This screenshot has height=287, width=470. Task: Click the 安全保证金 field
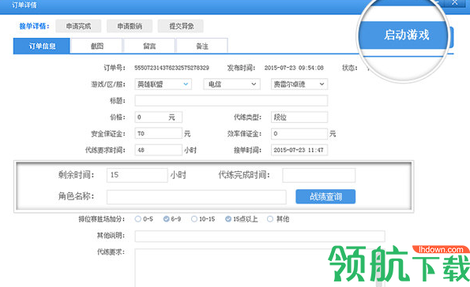point(158,133)
